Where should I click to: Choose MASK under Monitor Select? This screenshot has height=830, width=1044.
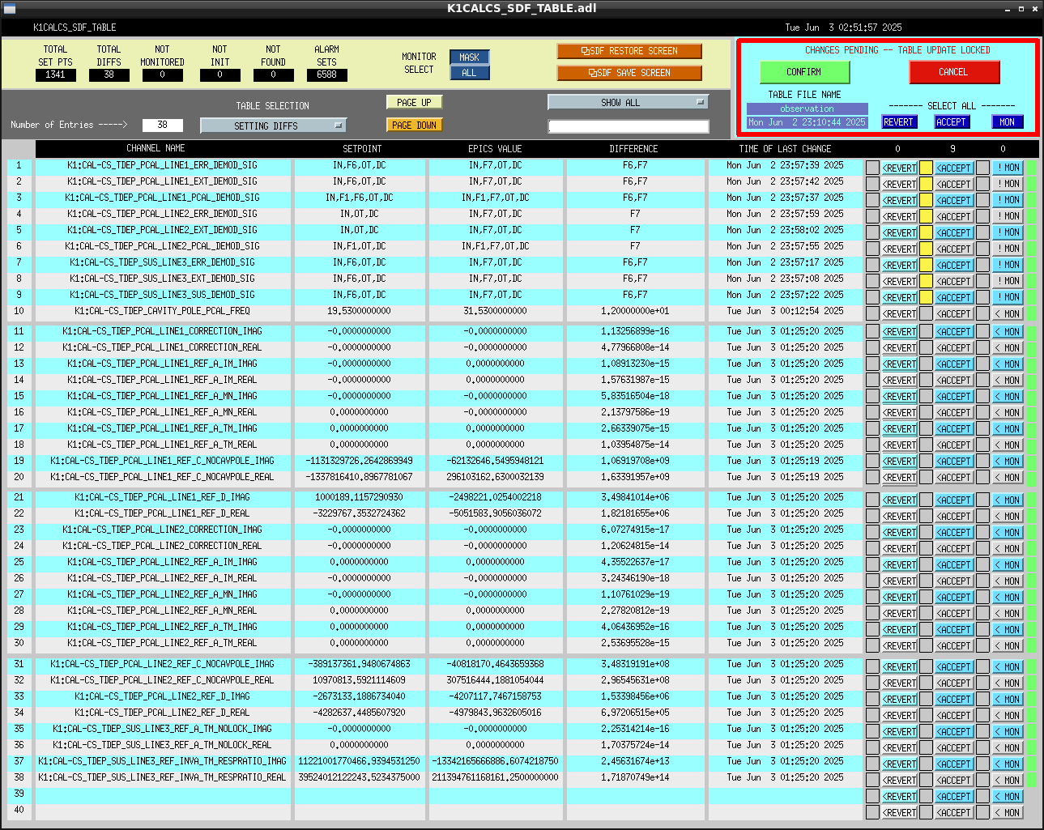pyautogui.click(x=470, y=57)
